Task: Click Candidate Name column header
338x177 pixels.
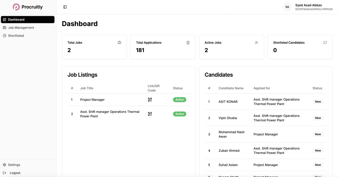Action: [231, 88]
